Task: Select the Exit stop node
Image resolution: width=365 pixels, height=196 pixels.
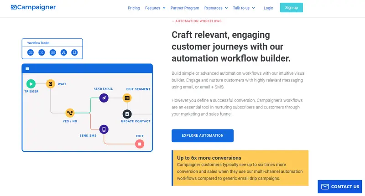Action: pyautogui.click(x=140, y=144)
